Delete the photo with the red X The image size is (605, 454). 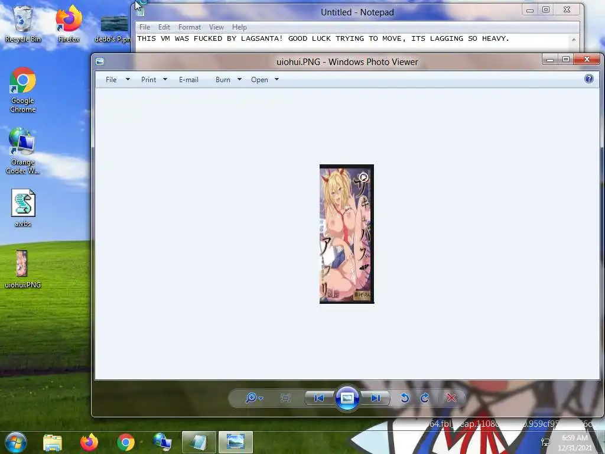click(x=451, y=398)
